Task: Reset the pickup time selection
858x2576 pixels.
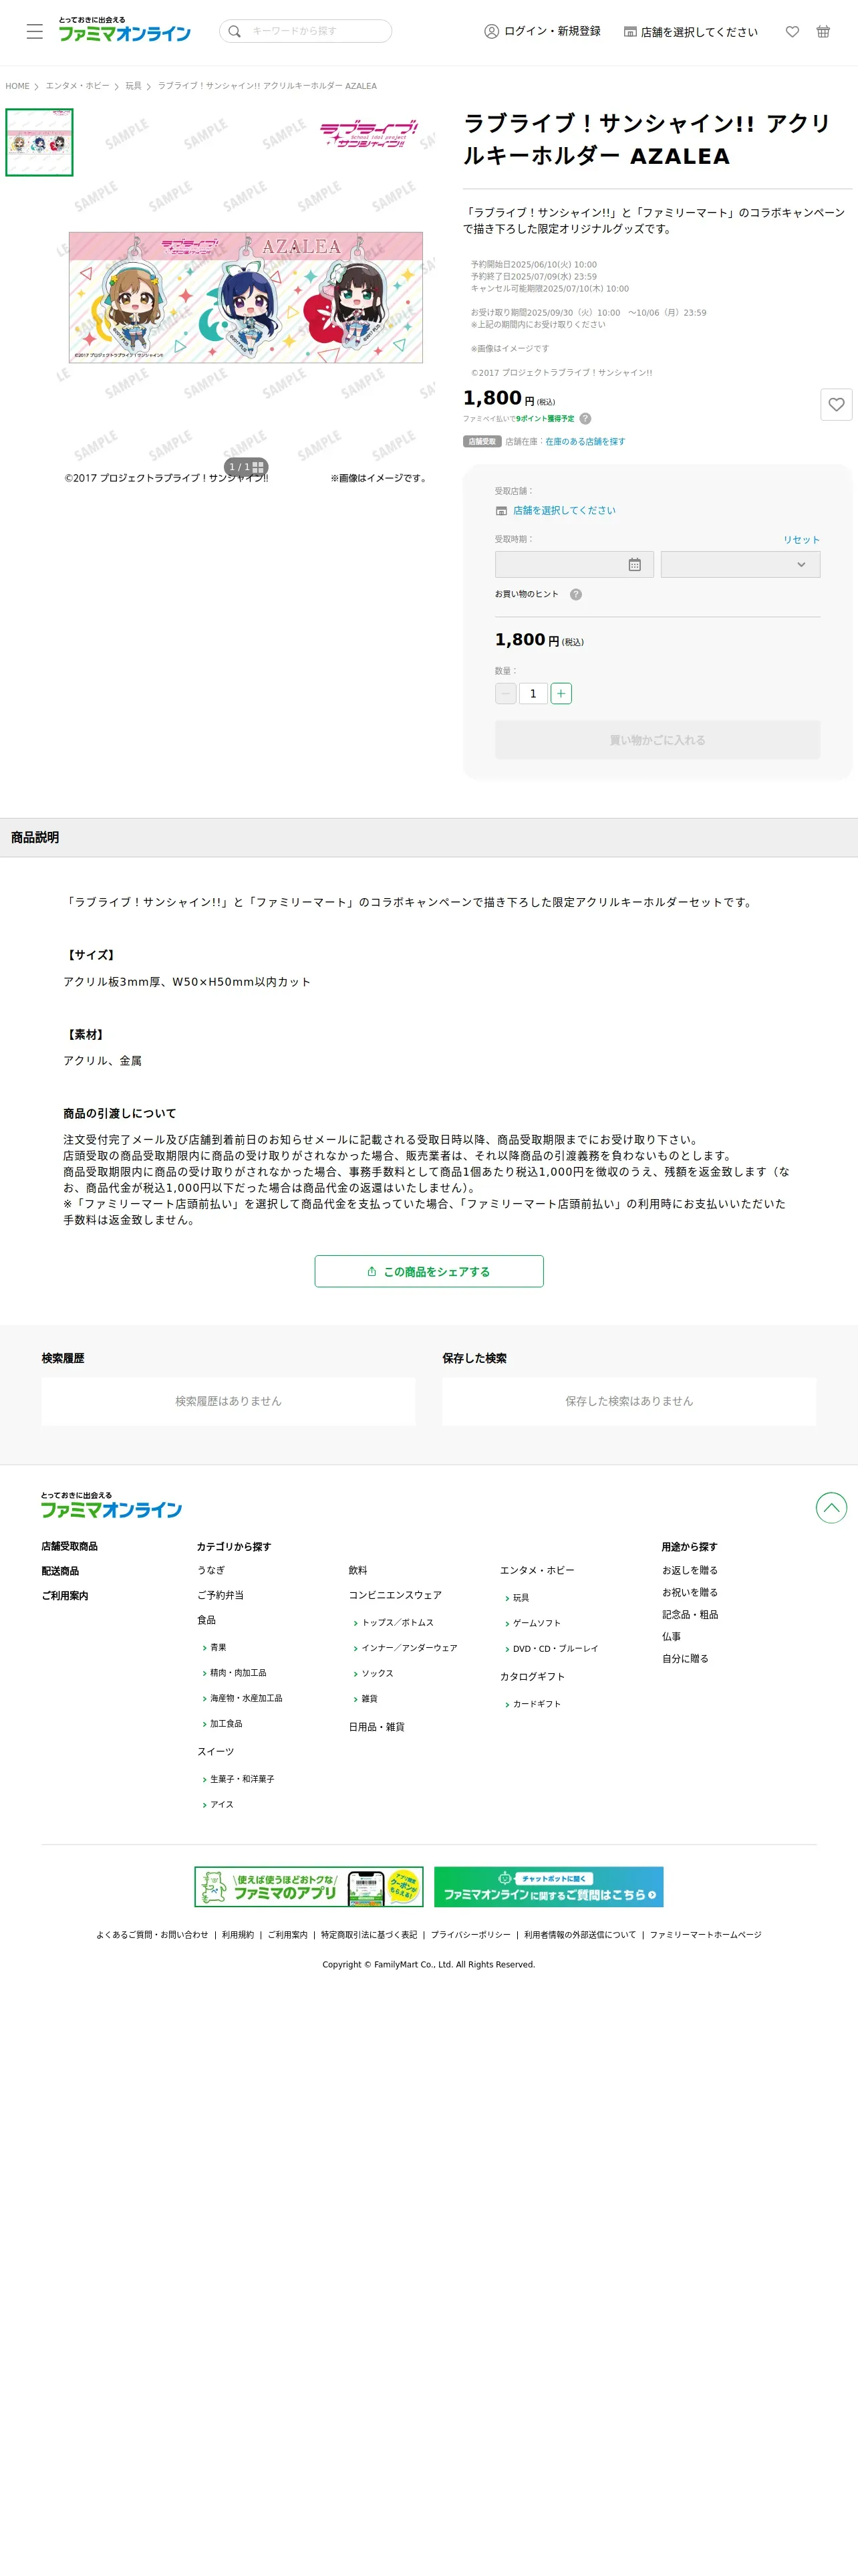Action: tap(801, 540)
